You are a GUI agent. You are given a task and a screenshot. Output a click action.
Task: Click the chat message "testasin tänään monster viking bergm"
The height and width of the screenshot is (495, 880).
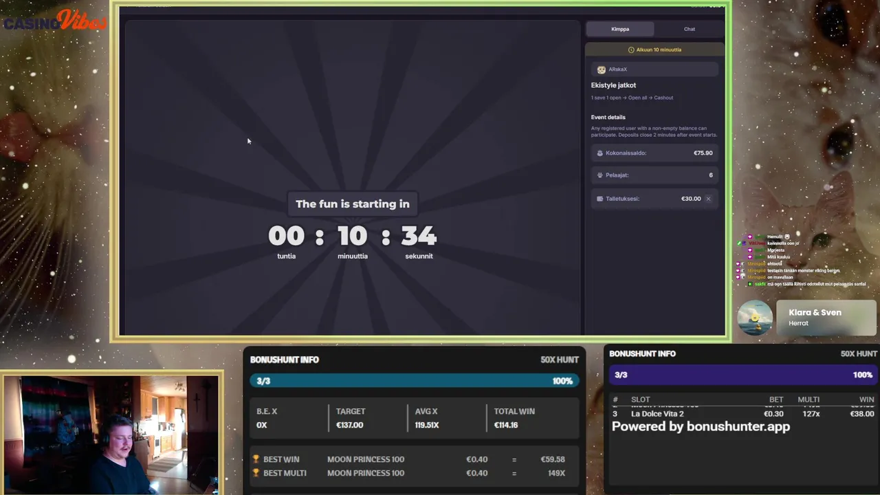pyautogui.click(x=803, y=271)
